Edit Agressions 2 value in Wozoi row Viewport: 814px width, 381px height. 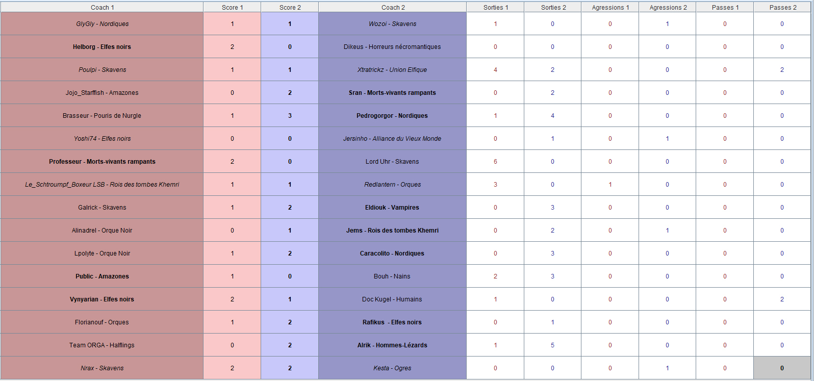point(668,24)
